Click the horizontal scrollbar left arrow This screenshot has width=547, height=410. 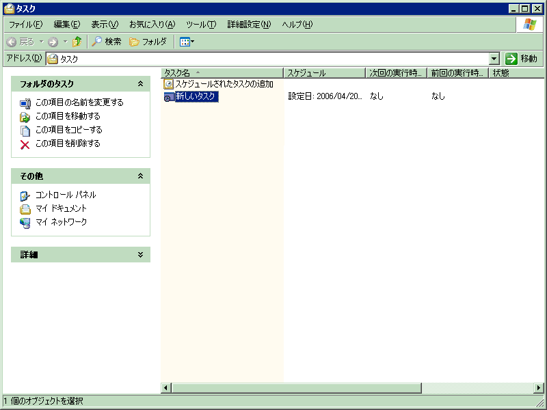coord(165,387)
